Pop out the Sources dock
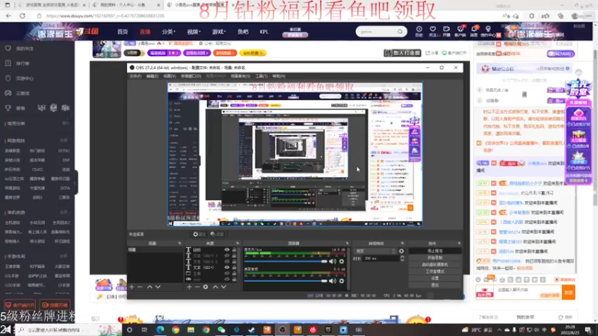This screenshot has height=336, width=598. click(237, 243)
